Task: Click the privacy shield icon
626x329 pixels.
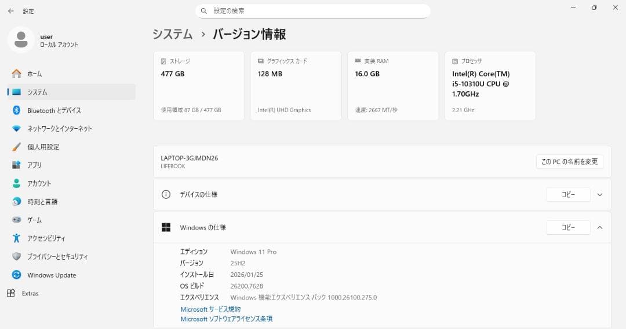Action: [16, 256]
